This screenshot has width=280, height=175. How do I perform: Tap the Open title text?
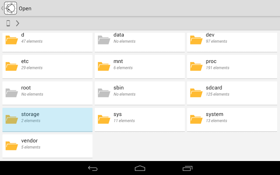tap(25, 8)
